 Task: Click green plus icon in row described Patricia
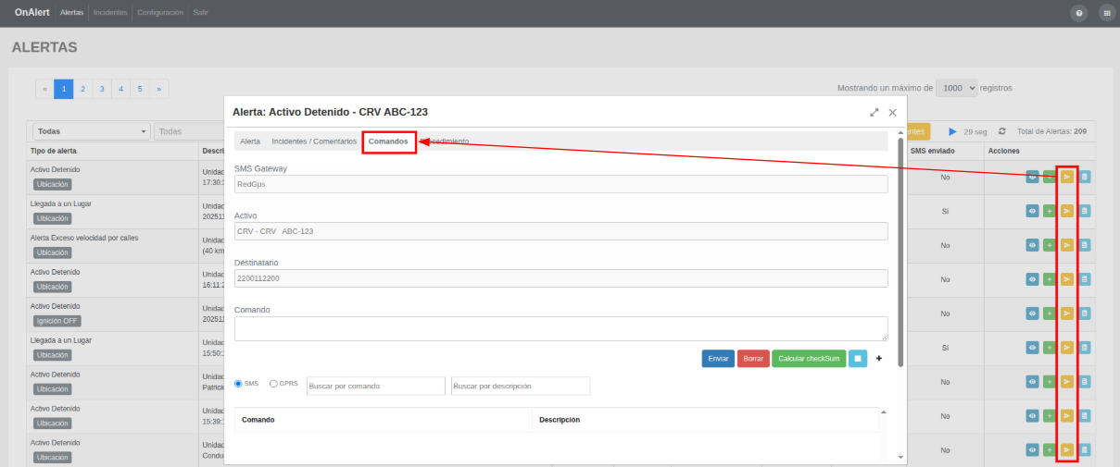pyautogui.click(x=1050, y=382)
